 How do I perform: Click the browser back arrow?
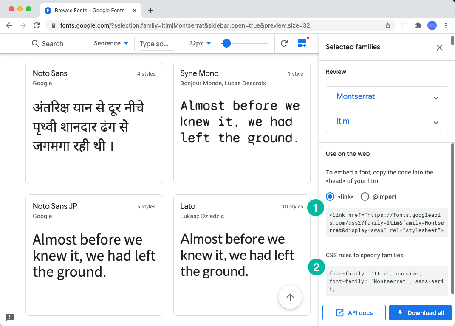[x=9, y=25]
